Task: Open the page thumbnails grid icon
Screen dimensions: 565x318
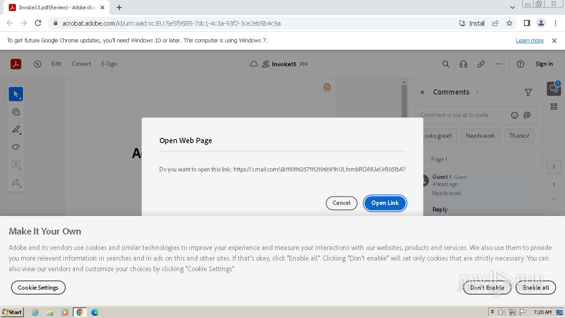Action: (x=554, y=106)
